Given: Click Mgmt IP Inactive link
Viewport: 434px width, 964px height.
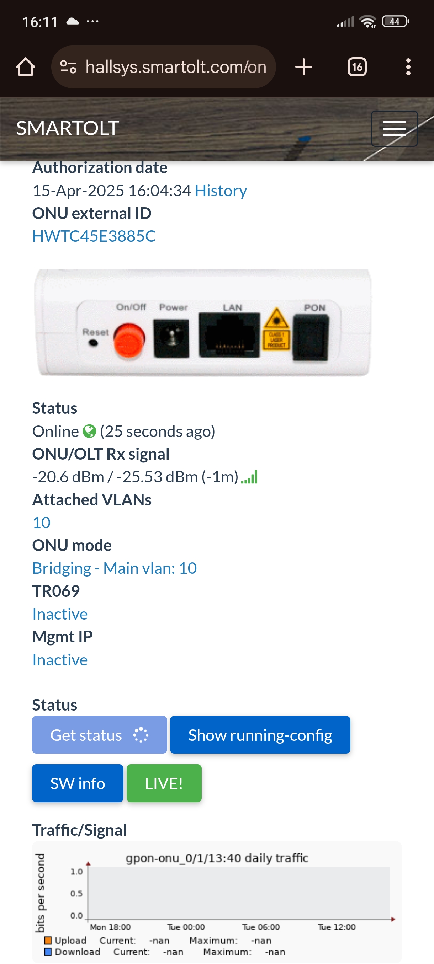Looking at the screenshot, I should (60, 659).
